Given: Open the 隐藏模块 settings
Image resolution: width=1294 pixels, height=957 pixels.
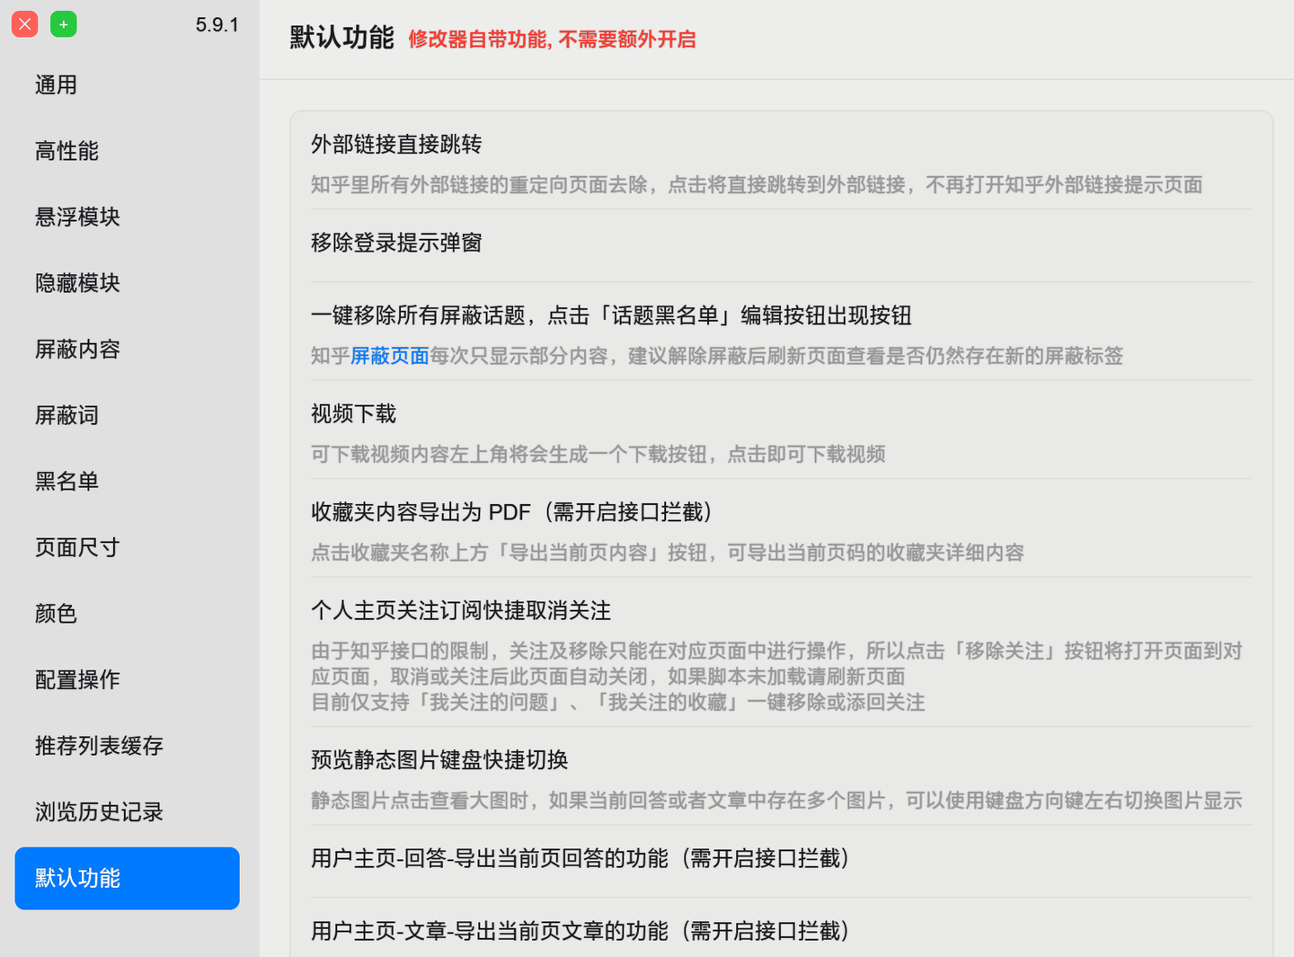Looking at the screenshot, I should click(77, 282).
